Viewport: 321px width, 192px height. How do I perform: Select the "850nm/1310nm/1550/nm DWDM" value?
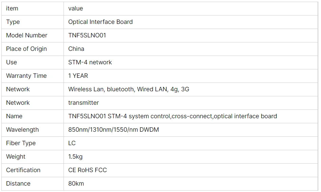114,130
